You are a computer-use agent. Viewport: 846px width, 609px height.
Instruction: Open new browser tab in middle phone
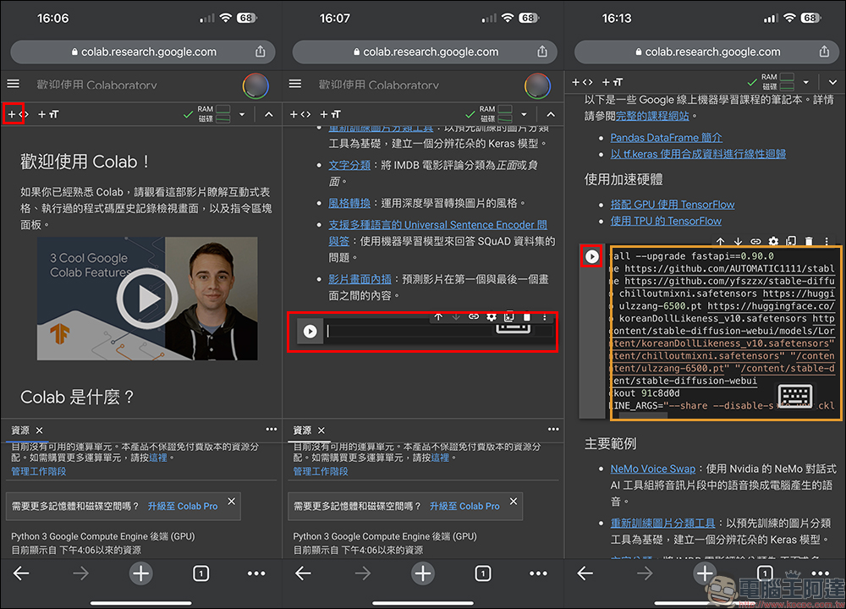pyautogui.click(x=423, y=573)
